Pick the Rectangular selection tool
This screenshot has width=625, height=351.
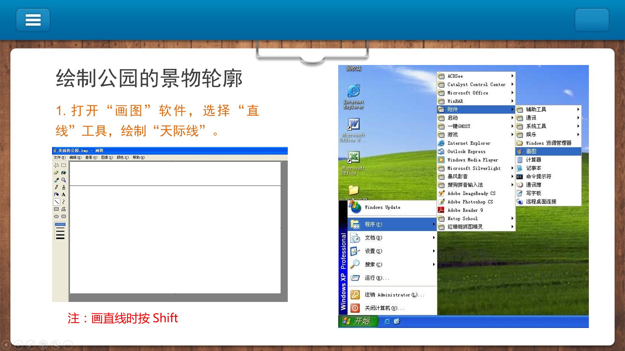tap(64, 165)
